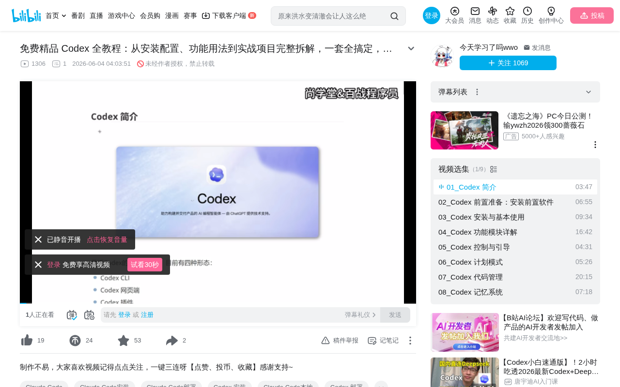Click the search magnifier icon
620x387 pixels.
[x=394, y=16]
